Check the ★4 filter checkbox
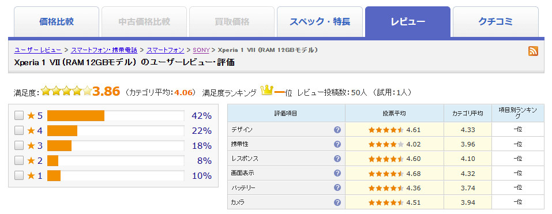Viewport: 552px width, 214px height. pos(19,130)
